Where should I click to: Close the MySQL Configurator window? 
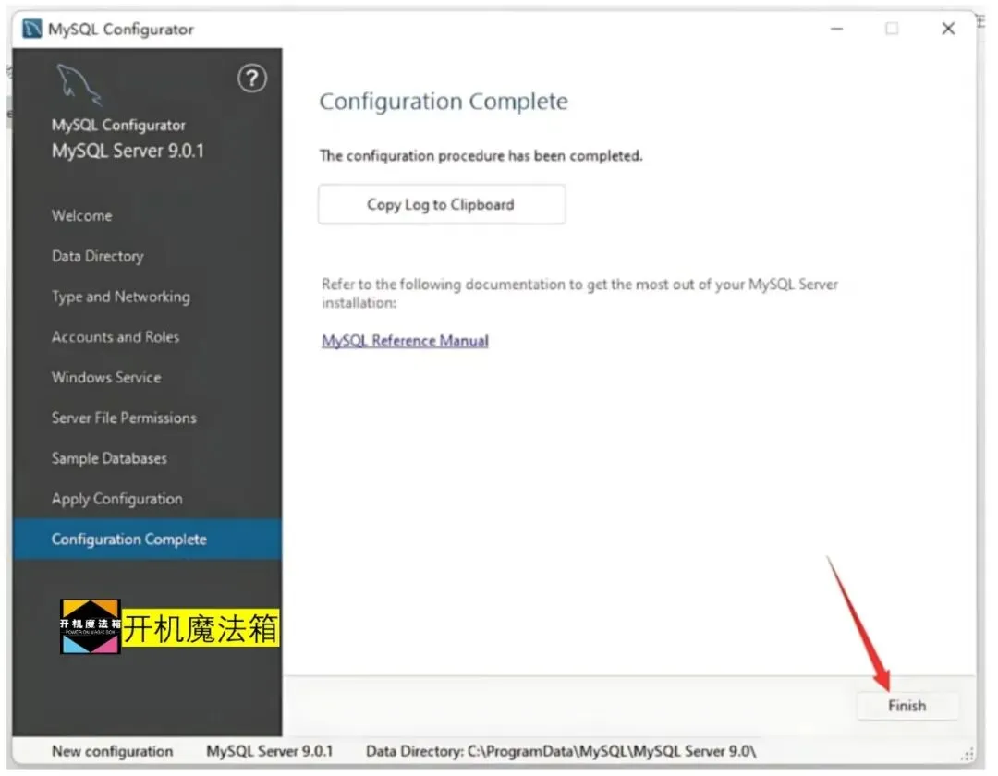[948, 29]
